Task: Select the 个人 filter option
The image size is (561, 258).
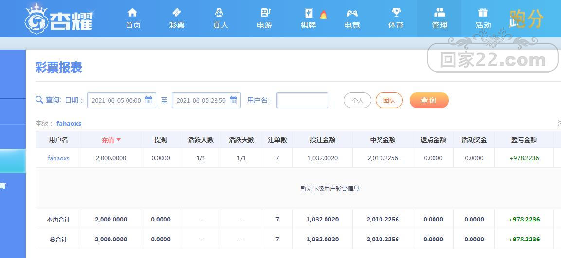Action: (358, 101)
